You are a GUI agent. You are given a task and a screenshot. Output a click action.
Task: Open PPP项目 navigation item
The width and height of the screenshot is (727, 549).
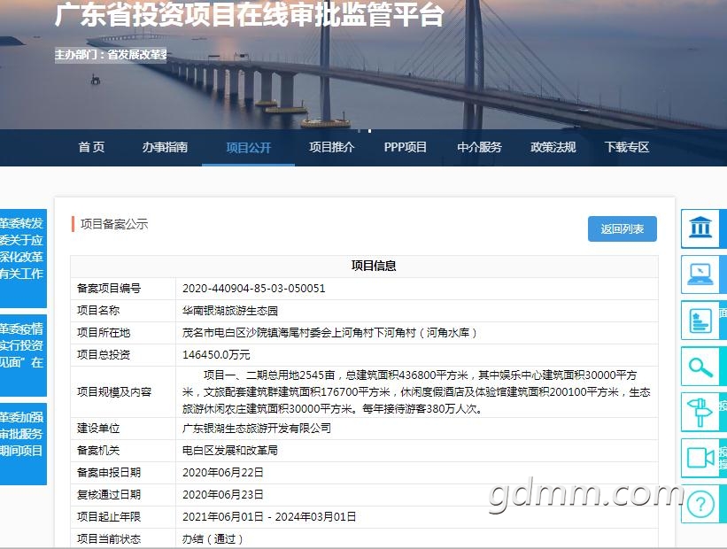(406, 148)
